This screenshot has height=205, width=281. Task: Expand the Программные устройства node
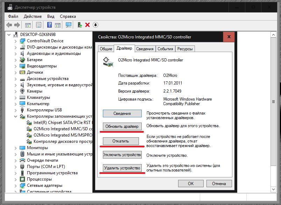pos(16,173)
